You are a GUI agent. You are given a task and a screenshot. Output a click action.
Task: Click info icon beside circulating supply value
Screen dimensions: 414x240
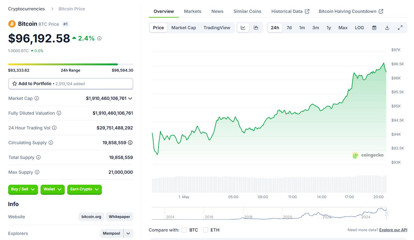pos(130,143)
